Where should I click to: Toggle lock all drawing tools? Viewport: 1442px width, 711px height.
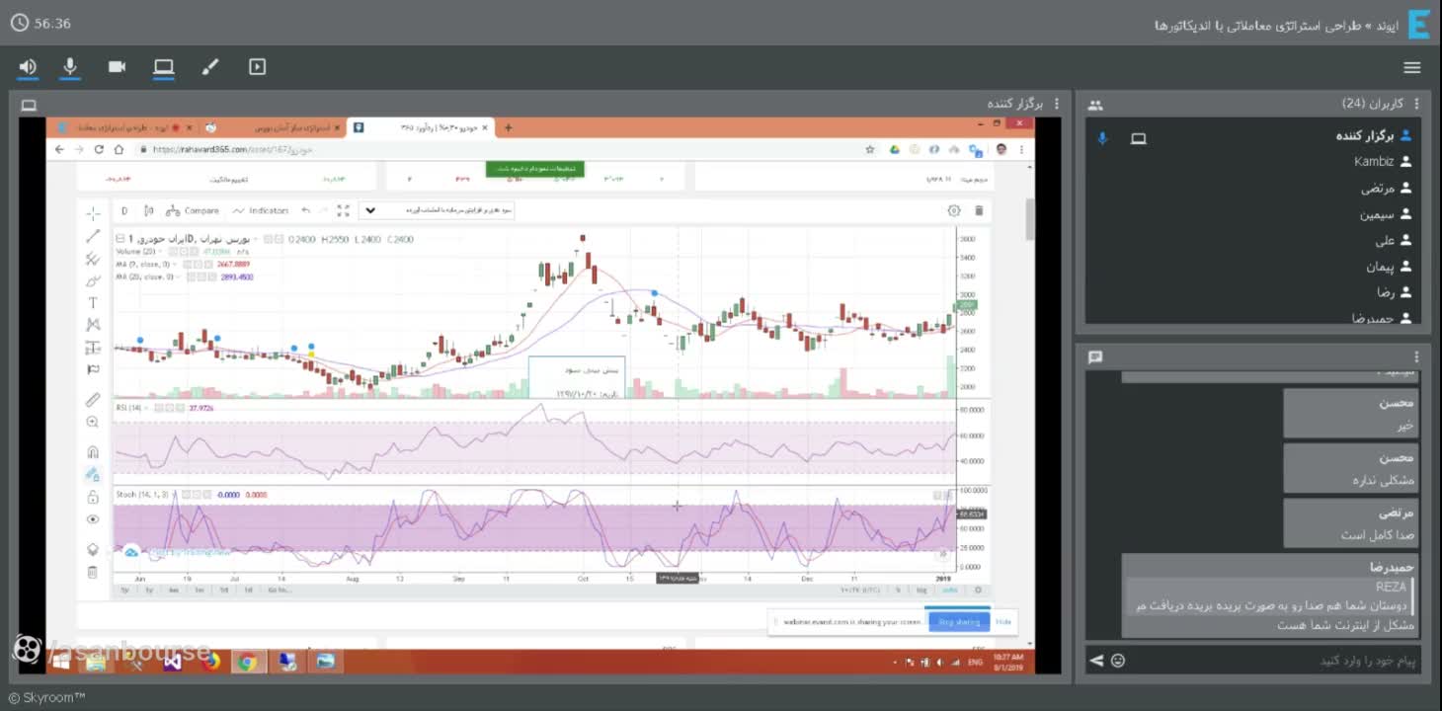point(93,497)
